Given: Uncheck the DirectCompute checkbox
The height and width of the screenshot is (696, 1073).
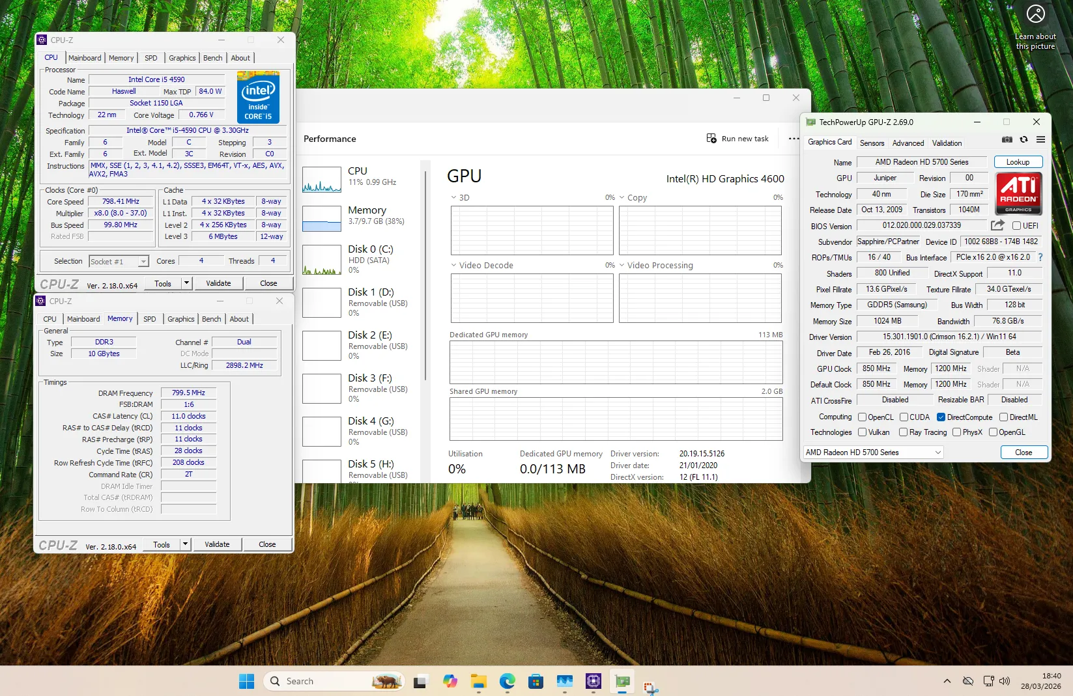Looking at the screenshot, I should pos(941,417).
